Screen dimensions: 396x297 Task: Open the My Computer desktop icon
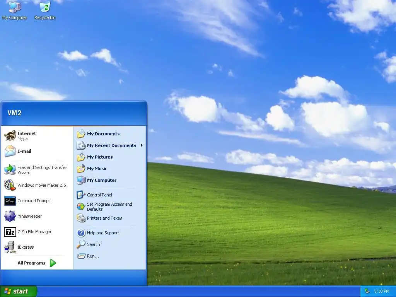tap(15, 7)
